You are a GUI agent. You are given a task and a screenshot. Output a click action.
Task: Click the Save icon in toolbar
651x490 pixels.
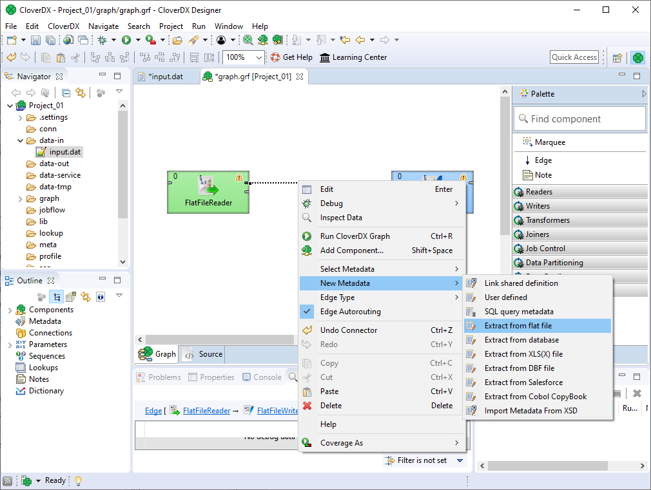[35, 40]
